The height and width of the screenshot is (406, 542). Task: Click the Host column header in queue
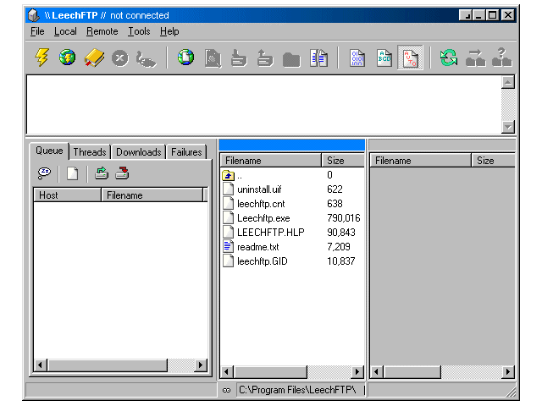point(67,195)
